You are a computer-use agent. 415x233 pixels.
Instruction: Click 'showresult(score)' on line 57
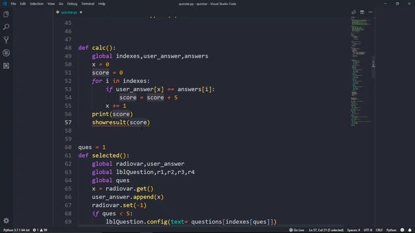121,122
